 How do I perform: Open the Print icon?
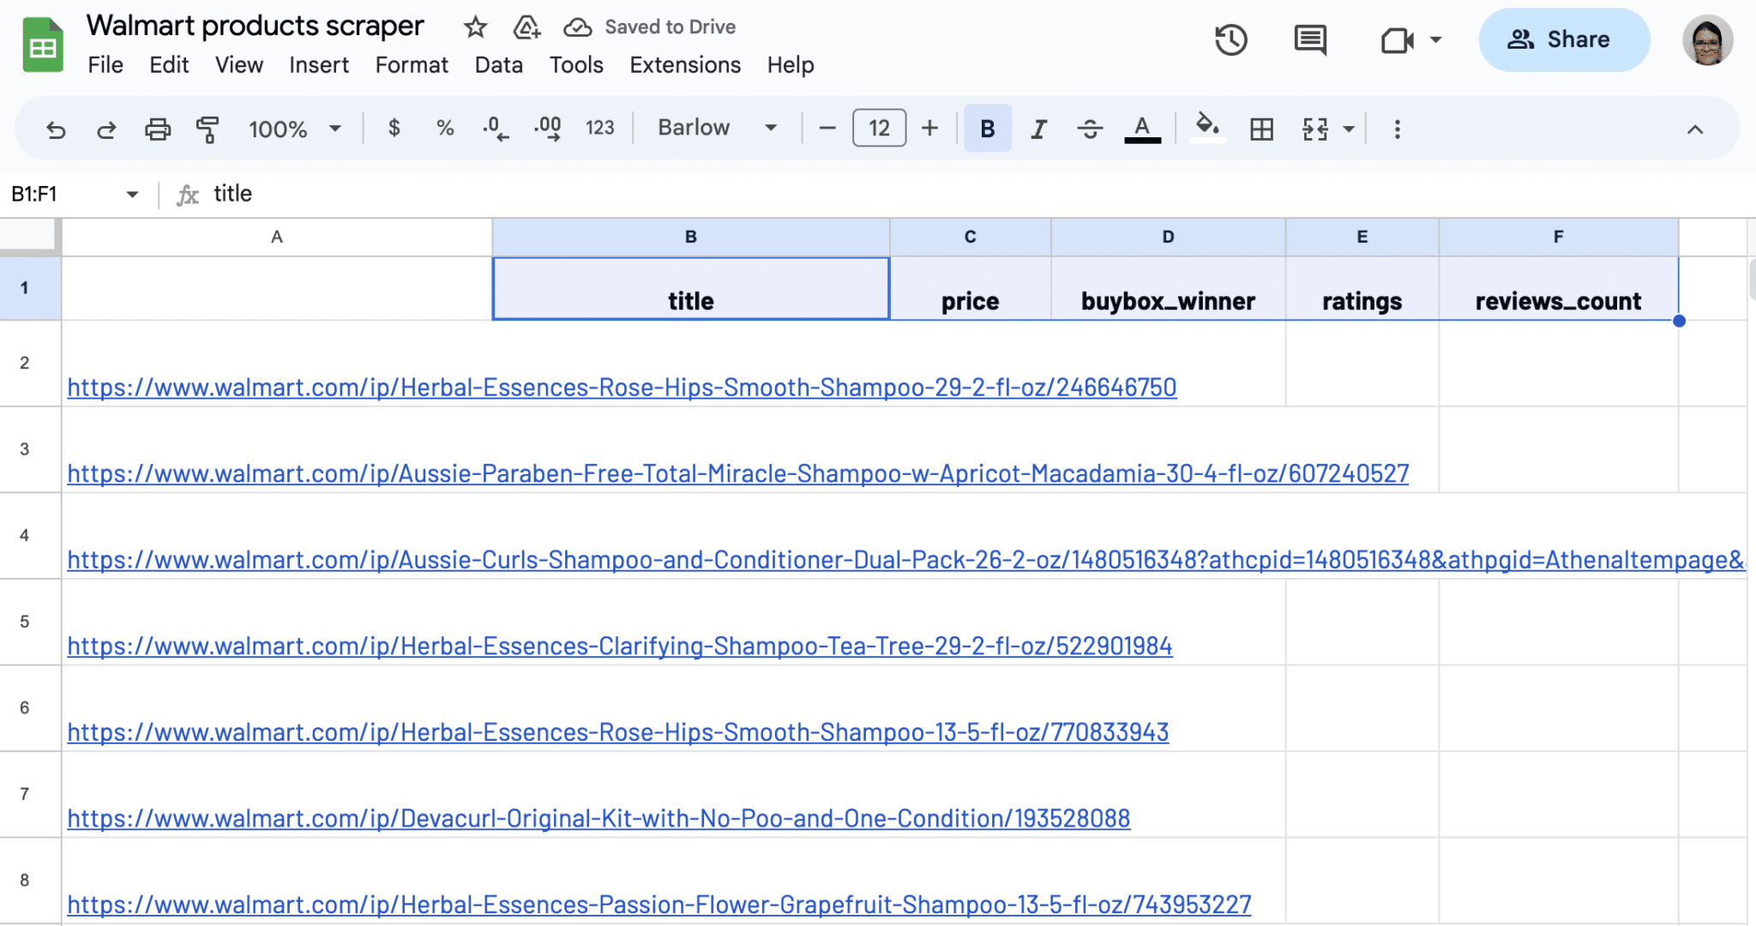tap(158, 129)
